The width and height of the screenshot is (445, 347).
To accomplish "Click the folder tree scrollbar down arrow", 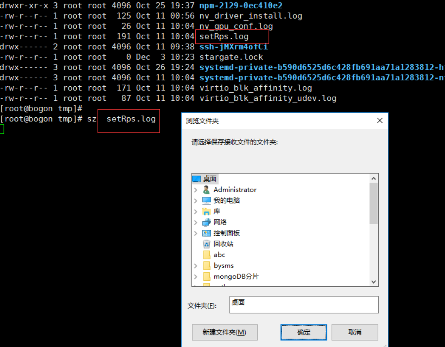I will [373, 282].
